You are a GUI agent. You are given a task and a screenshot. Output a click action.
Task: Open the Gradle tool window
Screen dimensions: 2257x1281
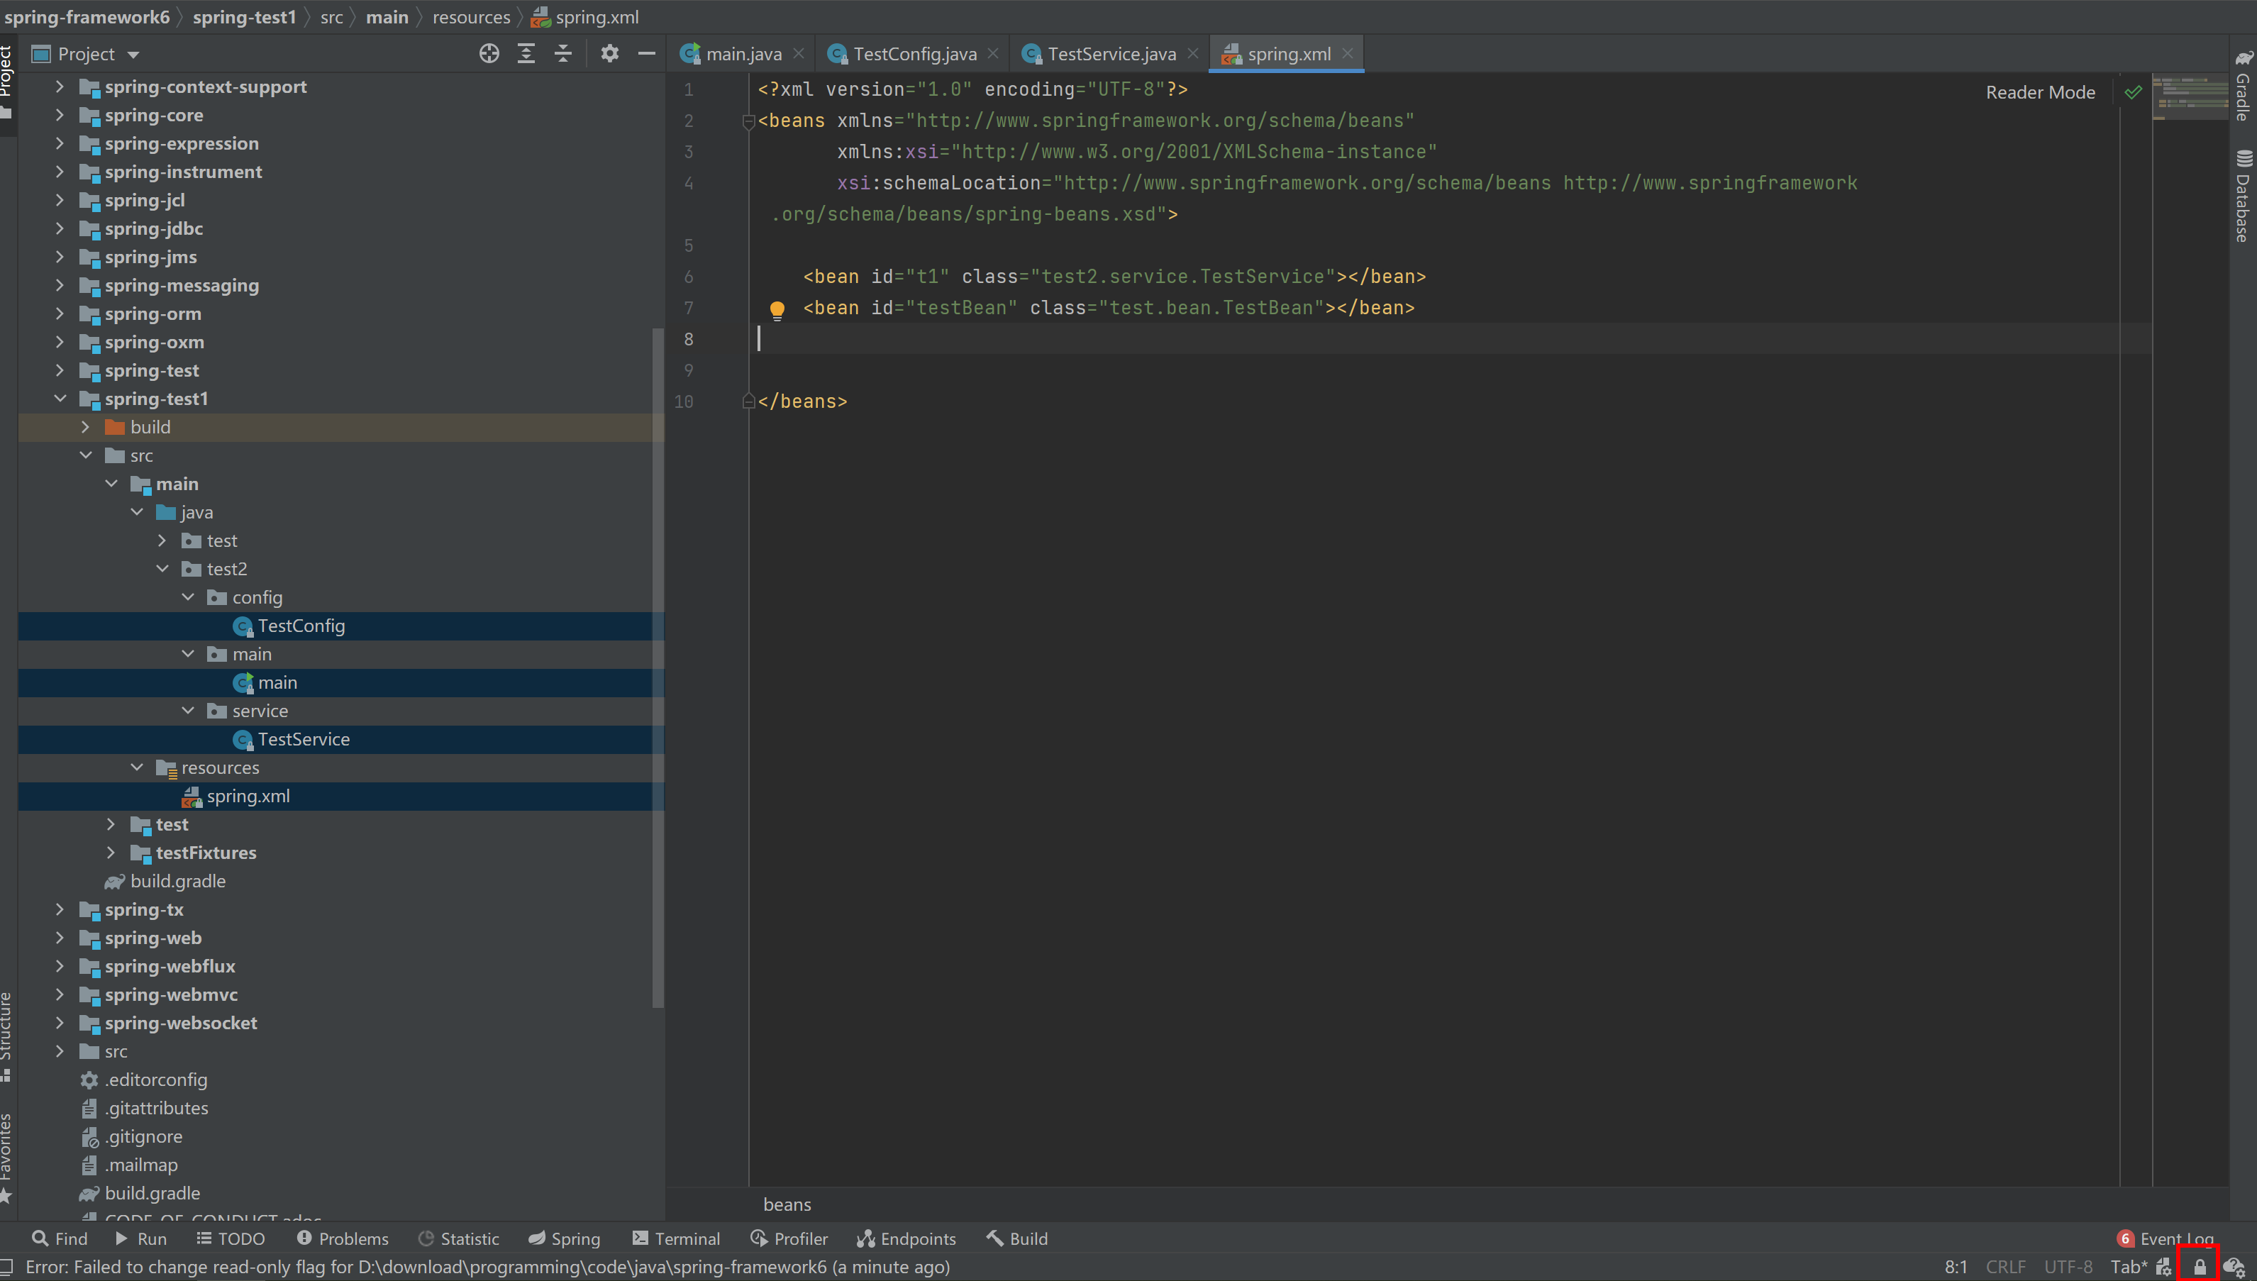coord(2244,87)
